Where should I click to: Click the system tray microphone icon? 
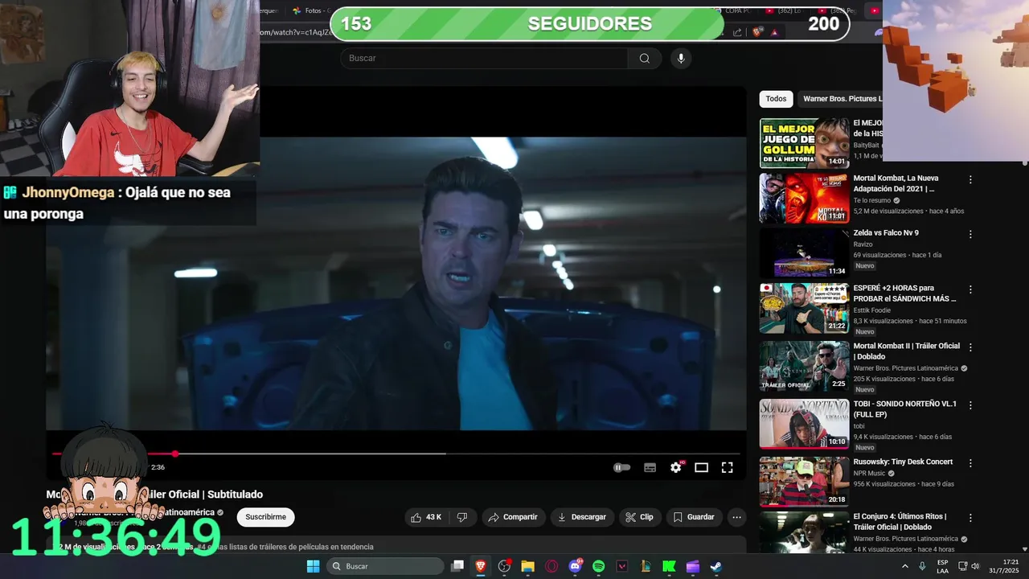[922, 566]
